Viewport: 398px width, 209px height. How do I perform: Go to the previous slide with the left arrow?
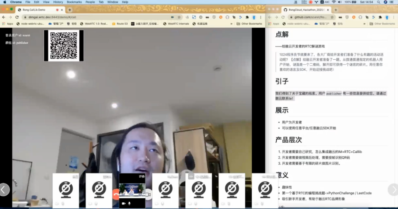[4, 190]
